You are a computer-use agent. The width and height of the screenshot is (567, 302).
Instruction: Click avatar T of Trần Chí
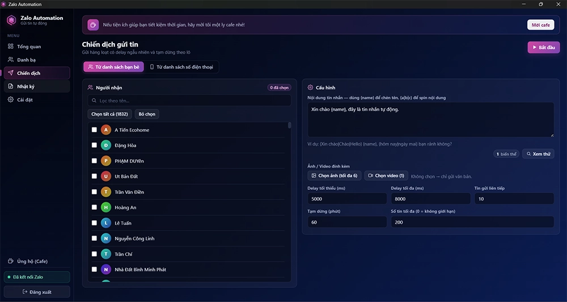(106, 254)
